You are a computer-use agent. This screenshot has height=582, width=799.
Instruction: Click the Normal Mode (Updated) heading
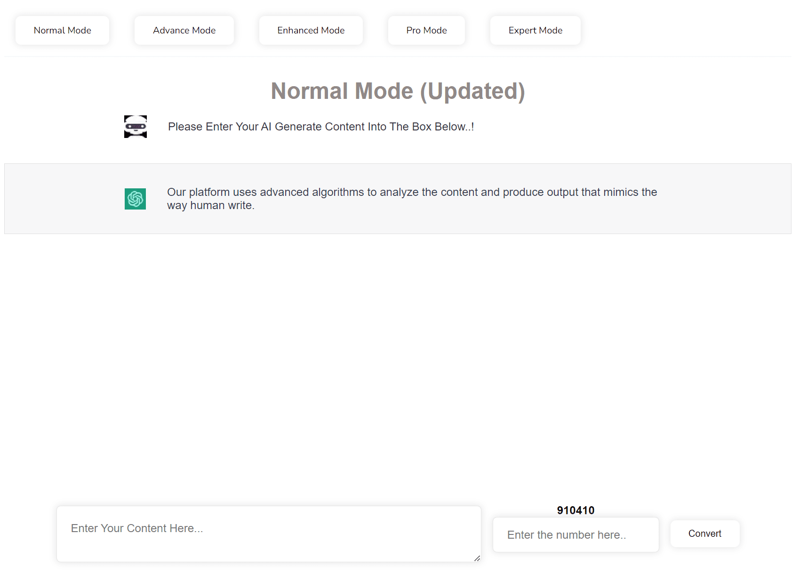[398, 91]
